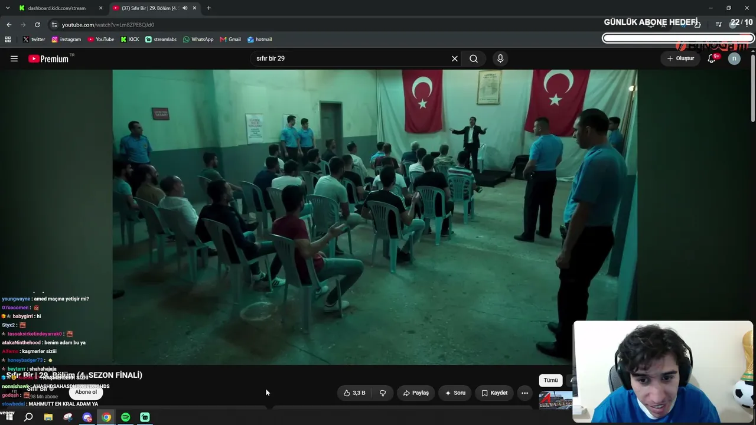This screenshot has width=756, height=425.
Task: Open the YouTube notifications bell
Action: 712,58
